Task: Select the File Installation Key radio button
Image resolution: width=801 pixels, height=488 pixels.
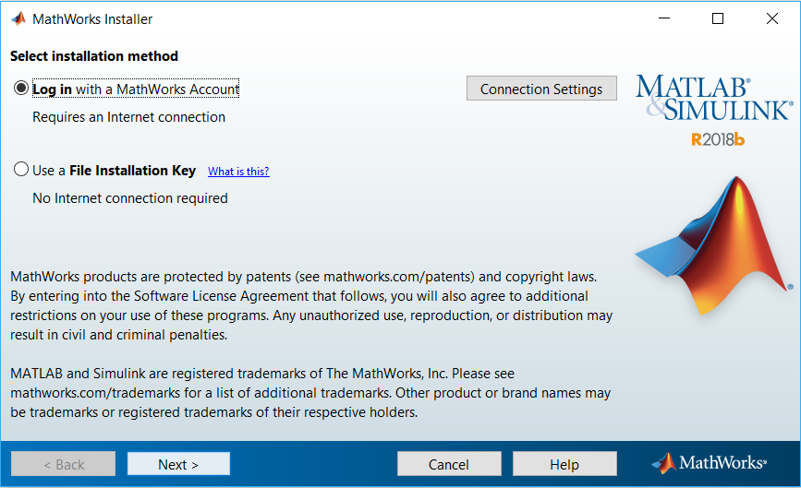Action: [x=21, y=170]
